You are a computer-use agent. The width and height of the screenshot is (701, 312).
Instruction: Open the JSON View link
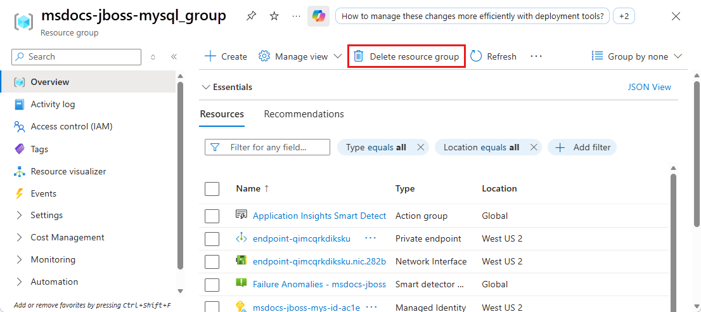649,87
